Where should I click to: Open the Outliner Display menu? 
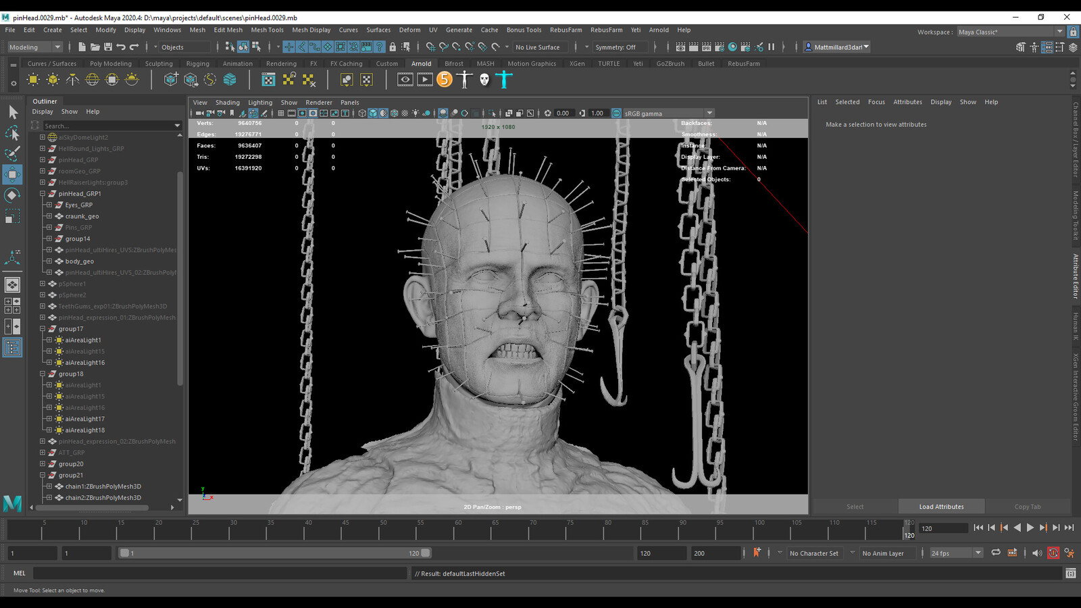(43, 111)
